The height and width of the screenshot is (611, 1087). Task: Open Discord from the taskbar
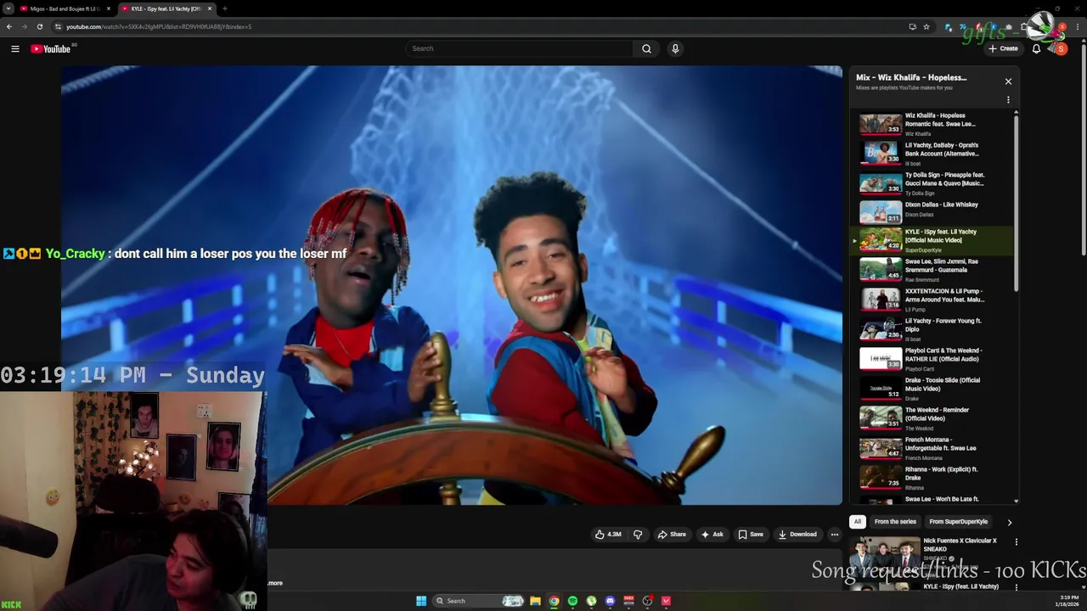pyautogui.click(x=610, y=601)
